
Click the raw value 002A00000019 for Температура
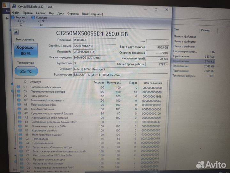click(x=150, y=139)
